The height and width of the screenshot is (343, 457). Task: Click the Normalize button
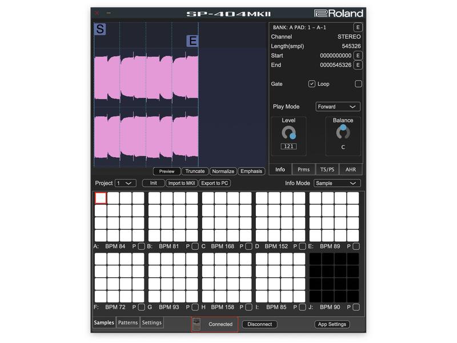223,171
